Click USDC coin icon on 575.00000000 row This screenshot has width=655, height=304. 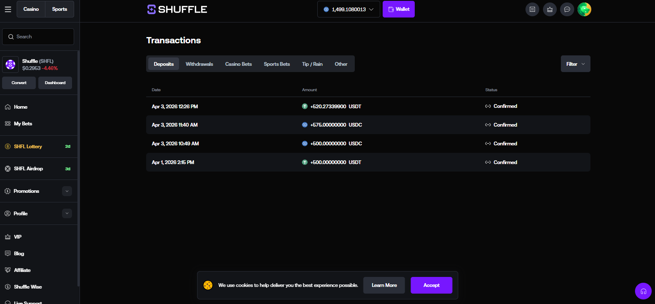click(305, 125)
